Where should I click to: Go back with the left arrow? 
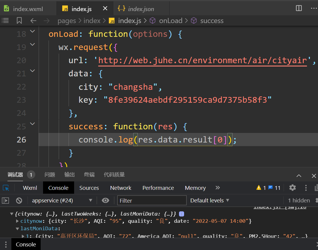click(33, 21)
